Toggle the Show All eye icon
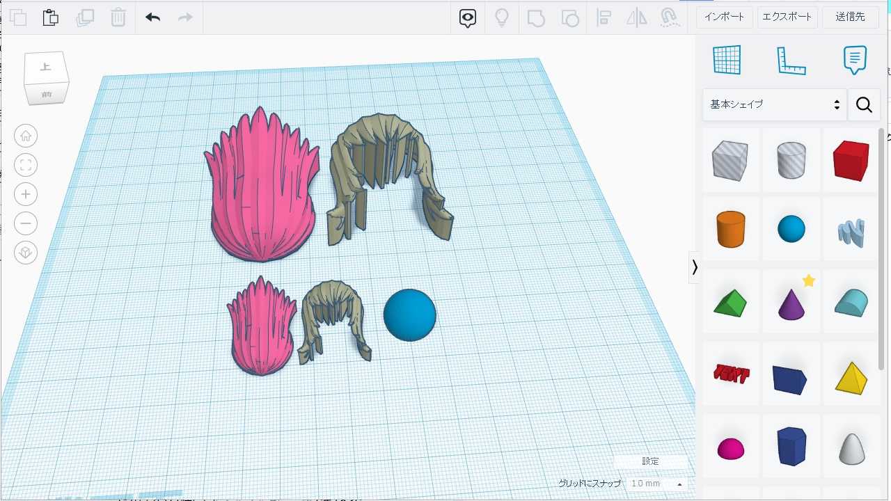Viewport: 891px width, 501px height. (468, 17)
